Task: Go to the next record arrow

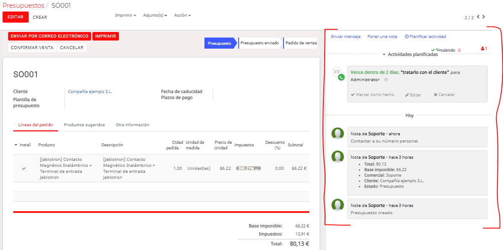Action: (483, 17)
